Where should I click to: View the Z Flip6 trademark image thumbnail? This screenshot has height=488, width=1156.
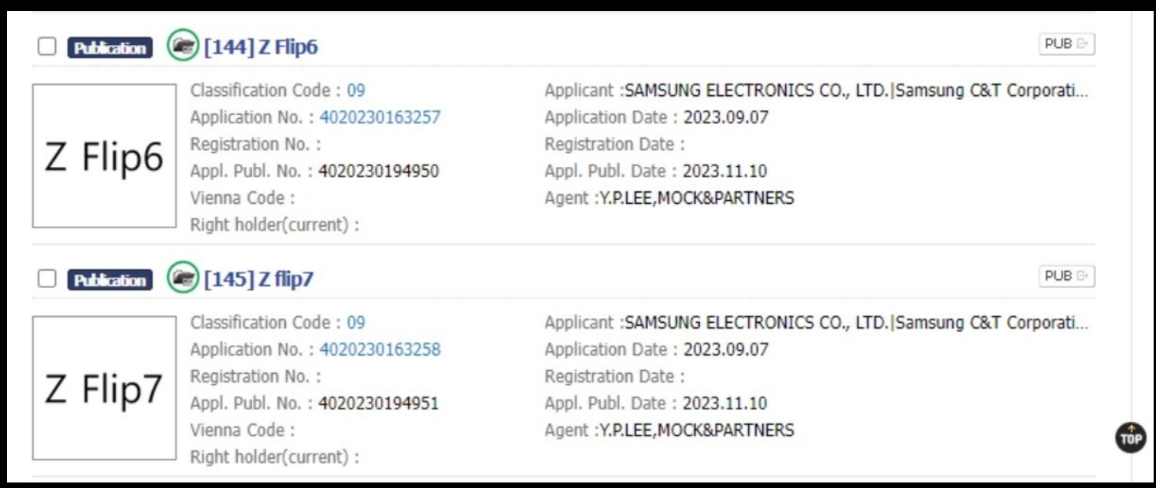pos(104,156)
